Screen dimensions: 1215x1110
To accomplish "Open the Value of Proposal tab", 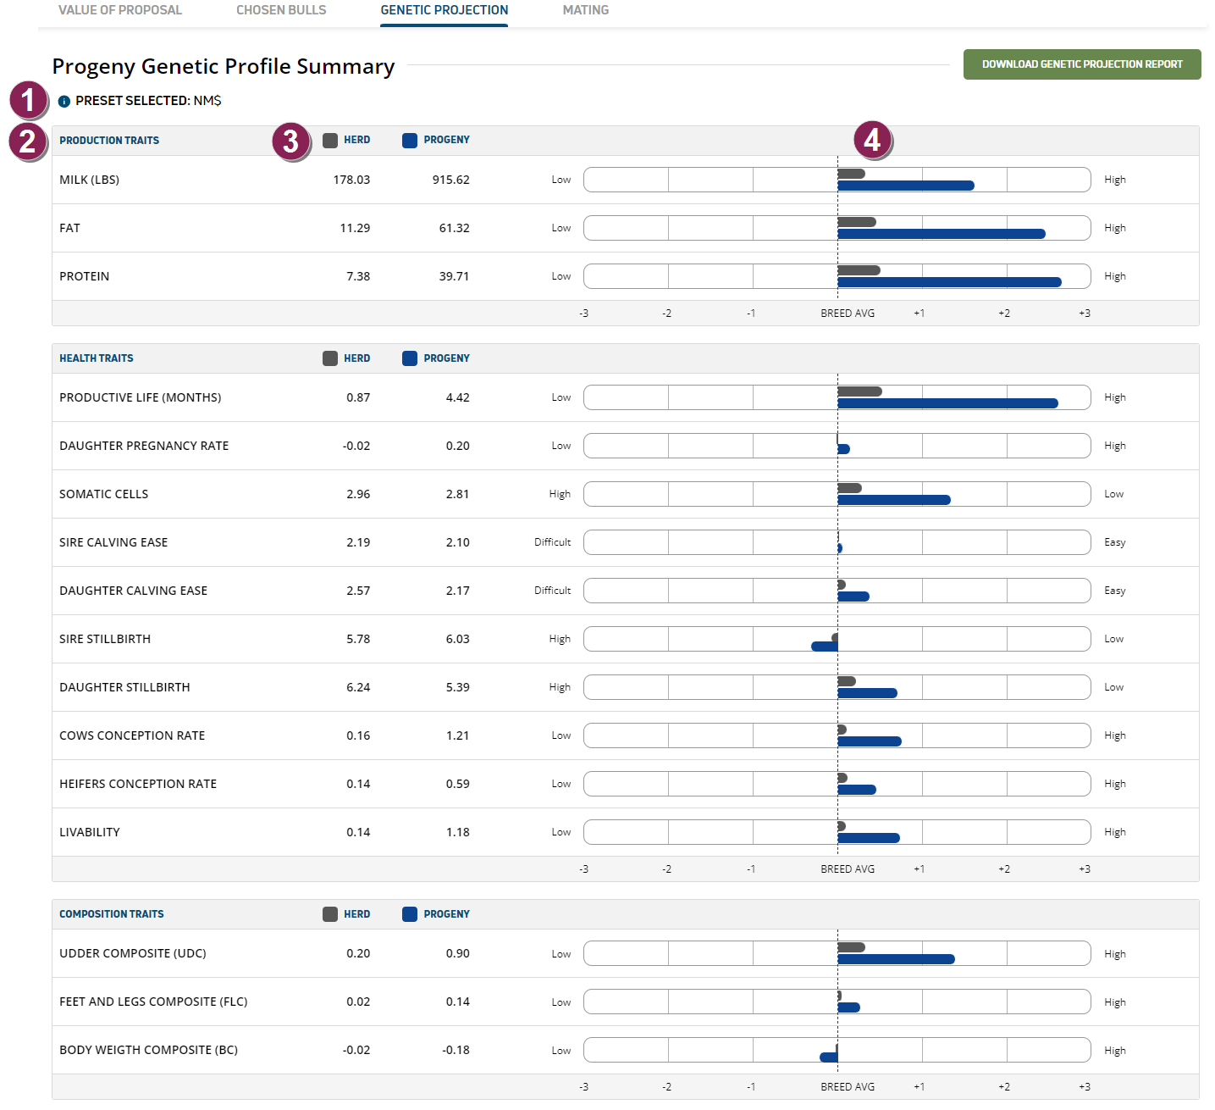I will coord(120,10).
